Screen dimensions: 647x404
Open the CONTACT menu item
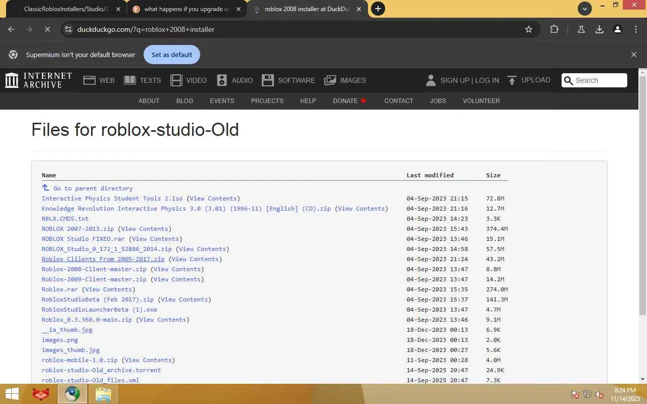click(x=399, y=100)
